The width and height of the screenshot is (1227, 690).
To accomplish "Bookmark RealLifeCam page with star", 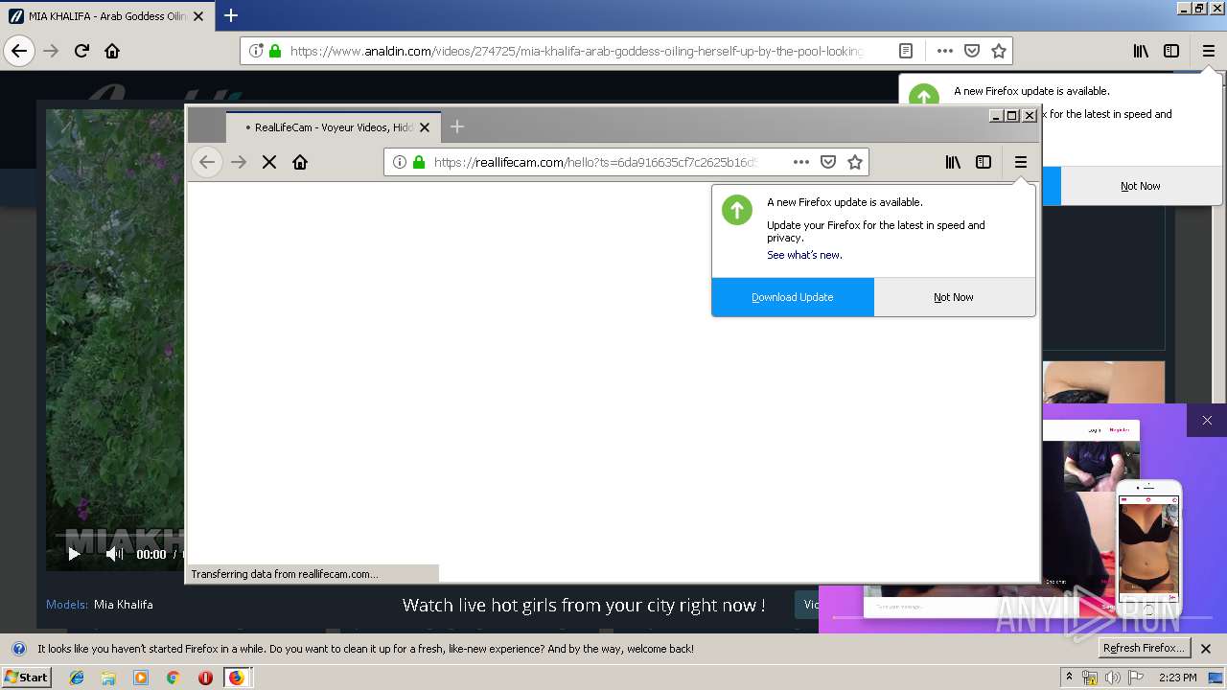I will [x=855, y=162].
